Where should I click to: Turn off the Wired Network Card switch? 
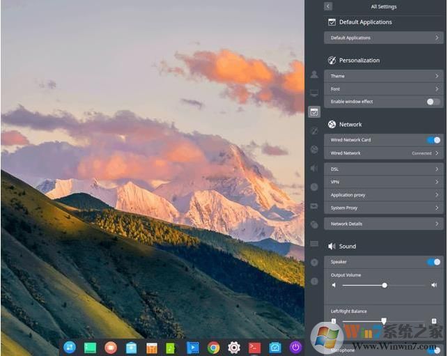(x=433, y=140)
